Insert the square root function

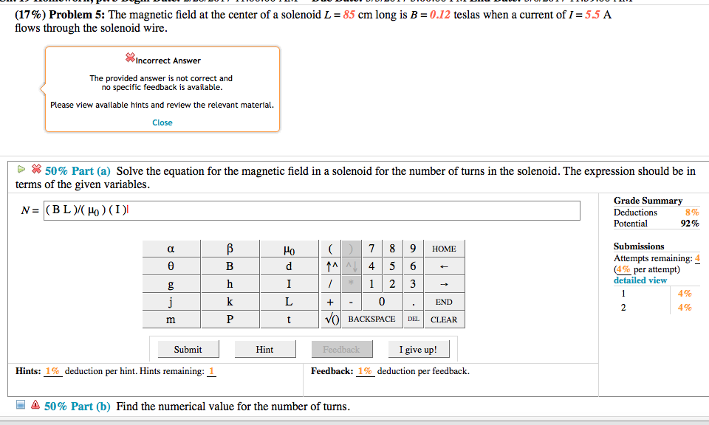331,319
